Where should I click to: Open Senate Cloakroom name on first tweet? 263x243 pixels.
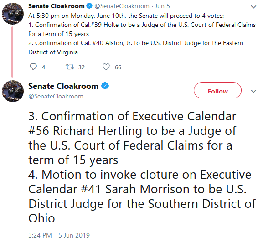(57, 6)
